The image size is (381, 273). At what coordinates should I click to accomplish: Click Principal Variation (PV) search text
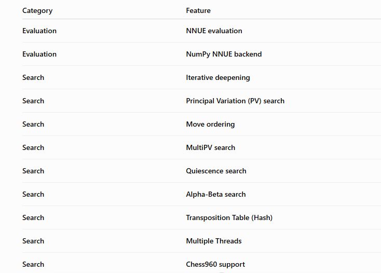(x=235, y=101)
